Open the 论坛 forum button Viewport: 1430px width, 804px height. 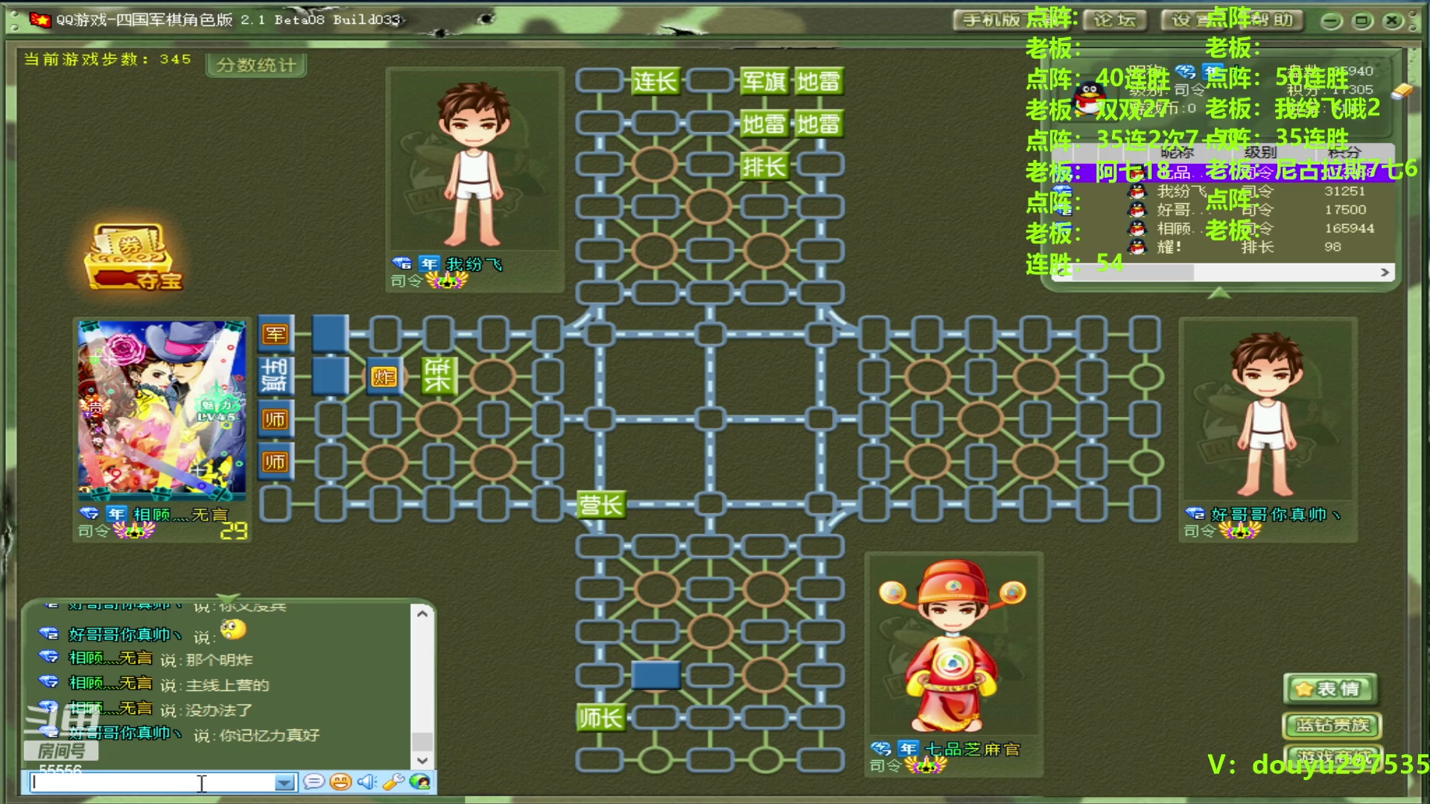pyautogui.click(x=1114, y=20)
